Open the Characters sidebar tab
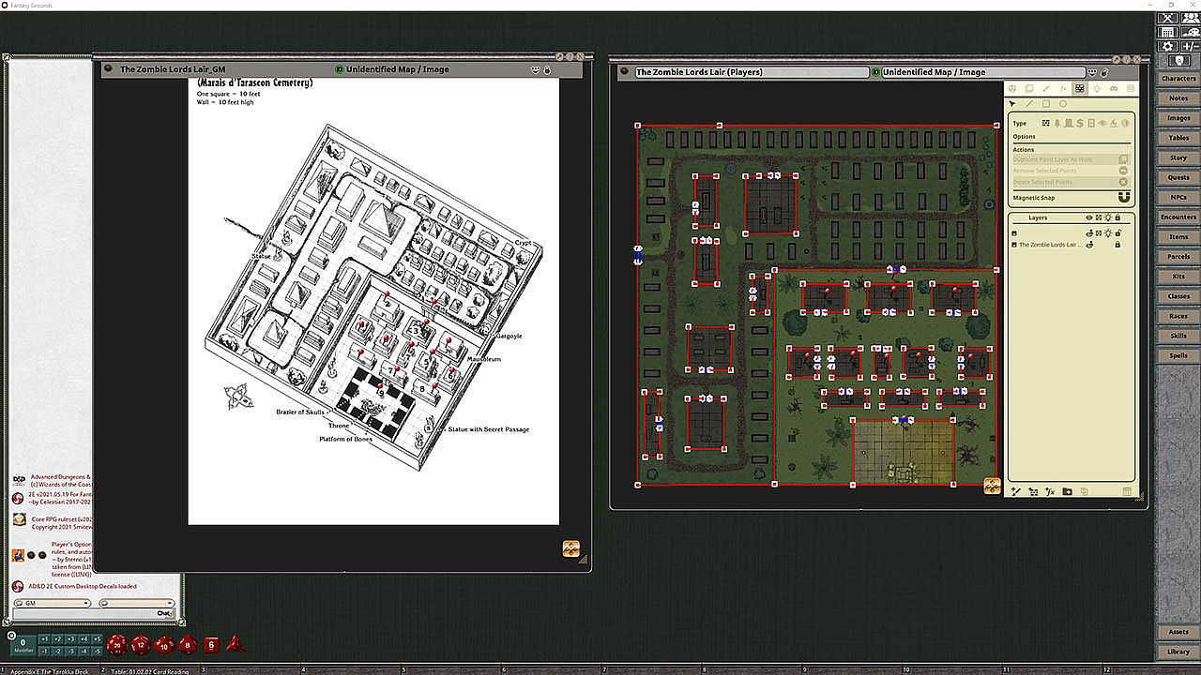This screenshot has height=675, width=1201. point(1178,79)
